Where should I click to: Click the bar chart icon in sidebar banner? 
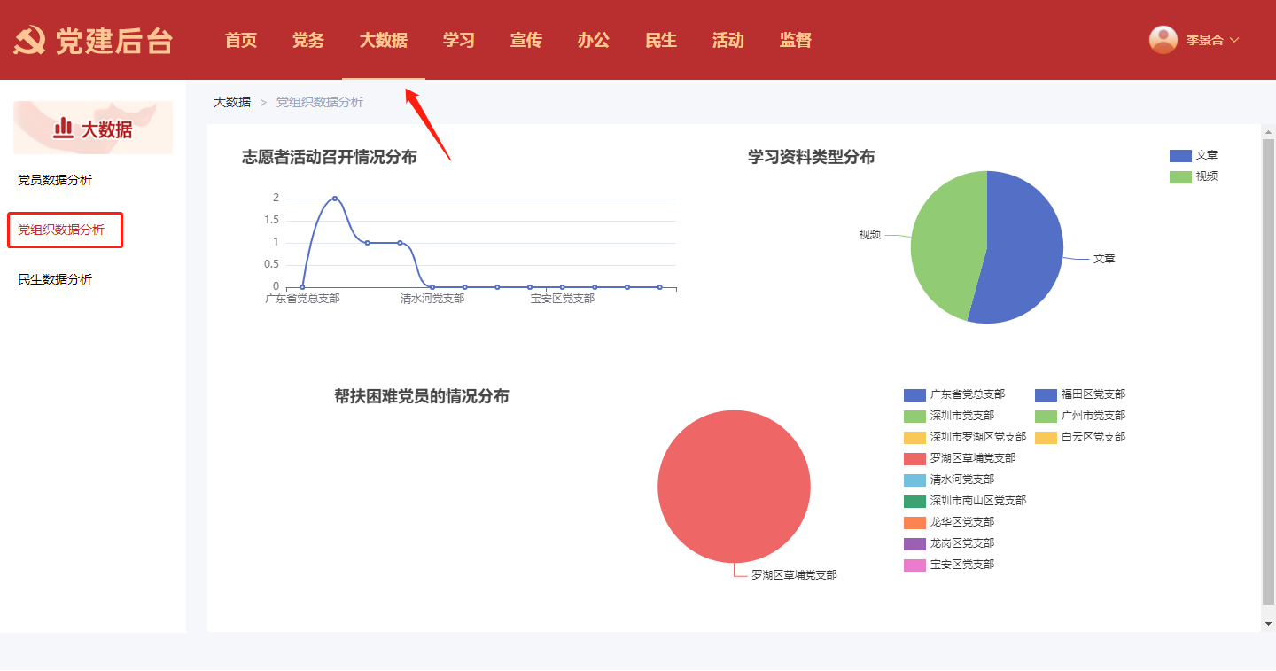[63, 129]
